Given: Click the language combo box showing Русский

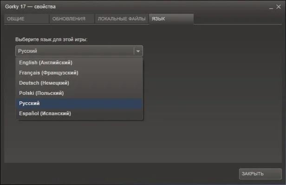Looking at the screenshot, I should click(x=79, y=51).
